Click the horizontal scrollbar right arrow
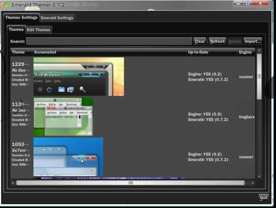The image size is (276, 208). [253, 183]
